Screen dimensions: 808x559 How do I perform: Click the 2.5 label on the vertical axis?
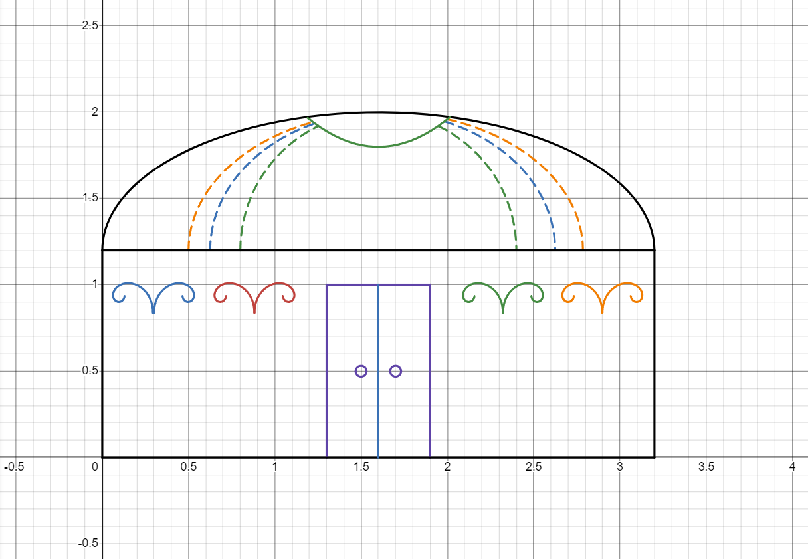coord(89,25)
